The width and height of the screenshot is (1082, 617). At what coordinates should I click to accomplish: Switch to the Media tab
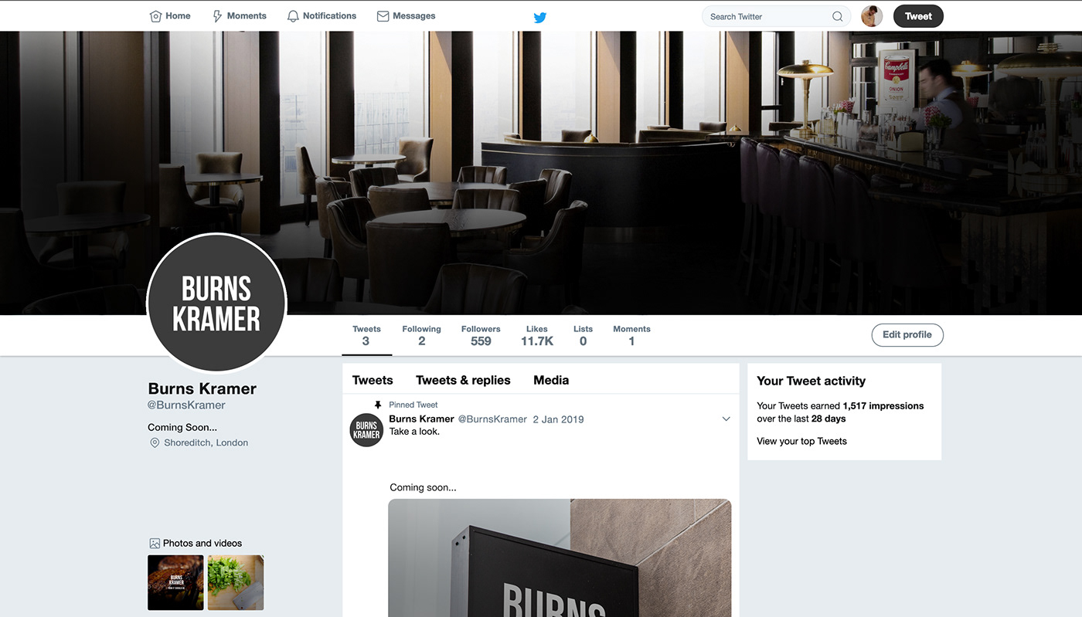[551, 380]
